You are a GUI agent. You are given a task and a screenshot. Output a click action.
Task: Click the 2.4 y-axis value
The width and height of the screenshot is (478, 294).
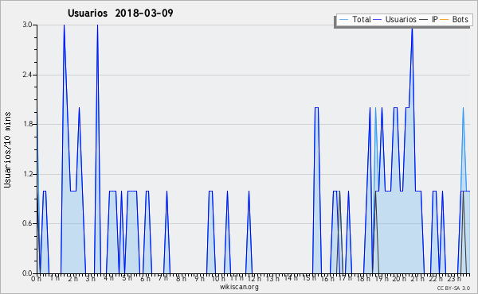pos(28,75)
